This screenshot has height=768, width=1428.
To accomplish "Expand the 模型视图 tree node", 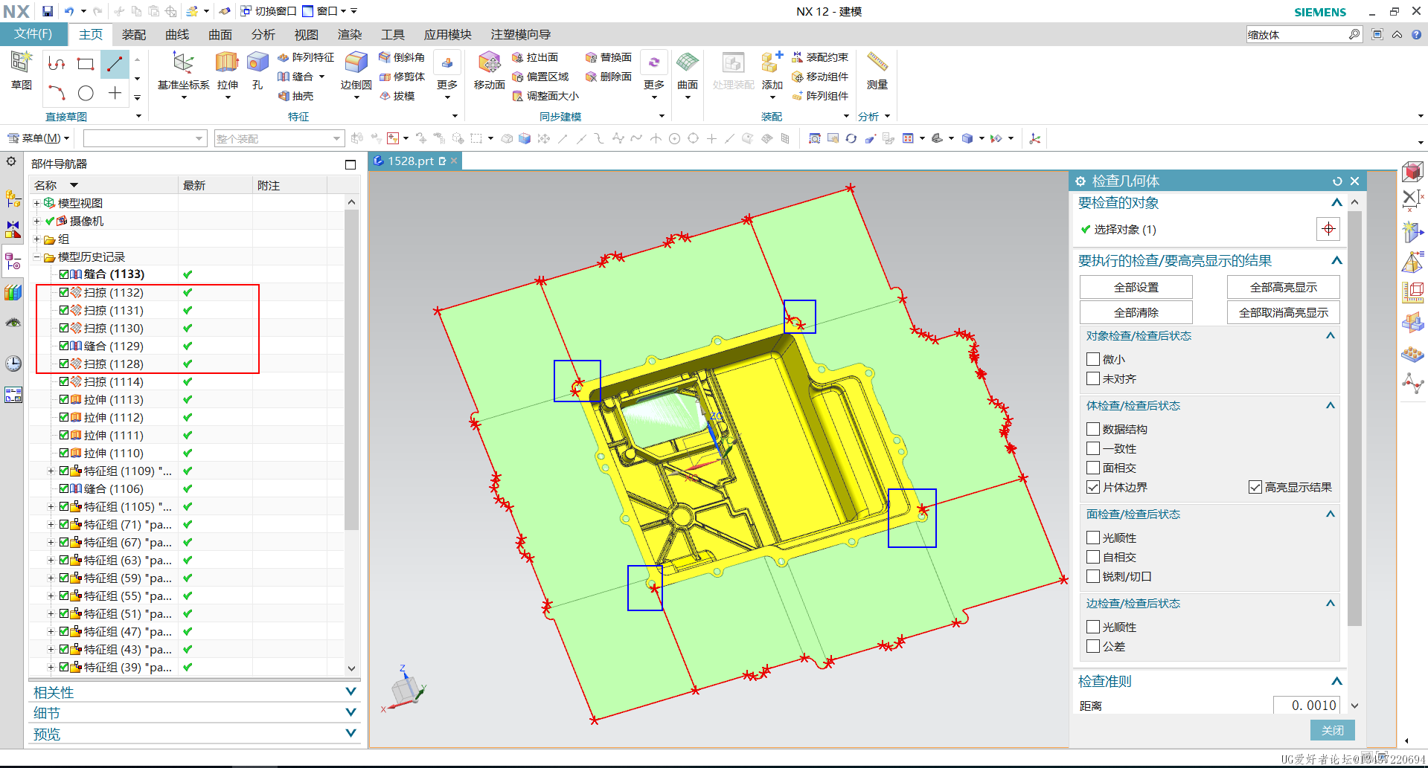I will tap(37, 203).
